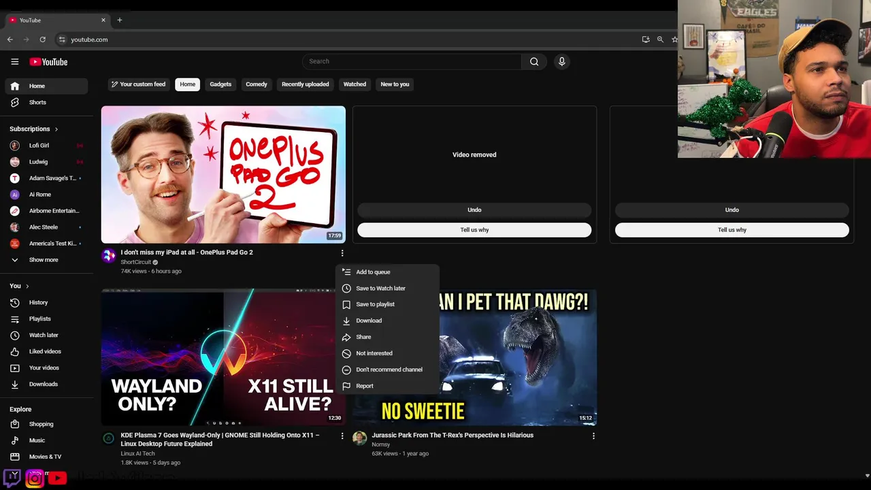Switch to the Watched filter chip
This screenshot has height=490, width=871.
coord(355,84)
